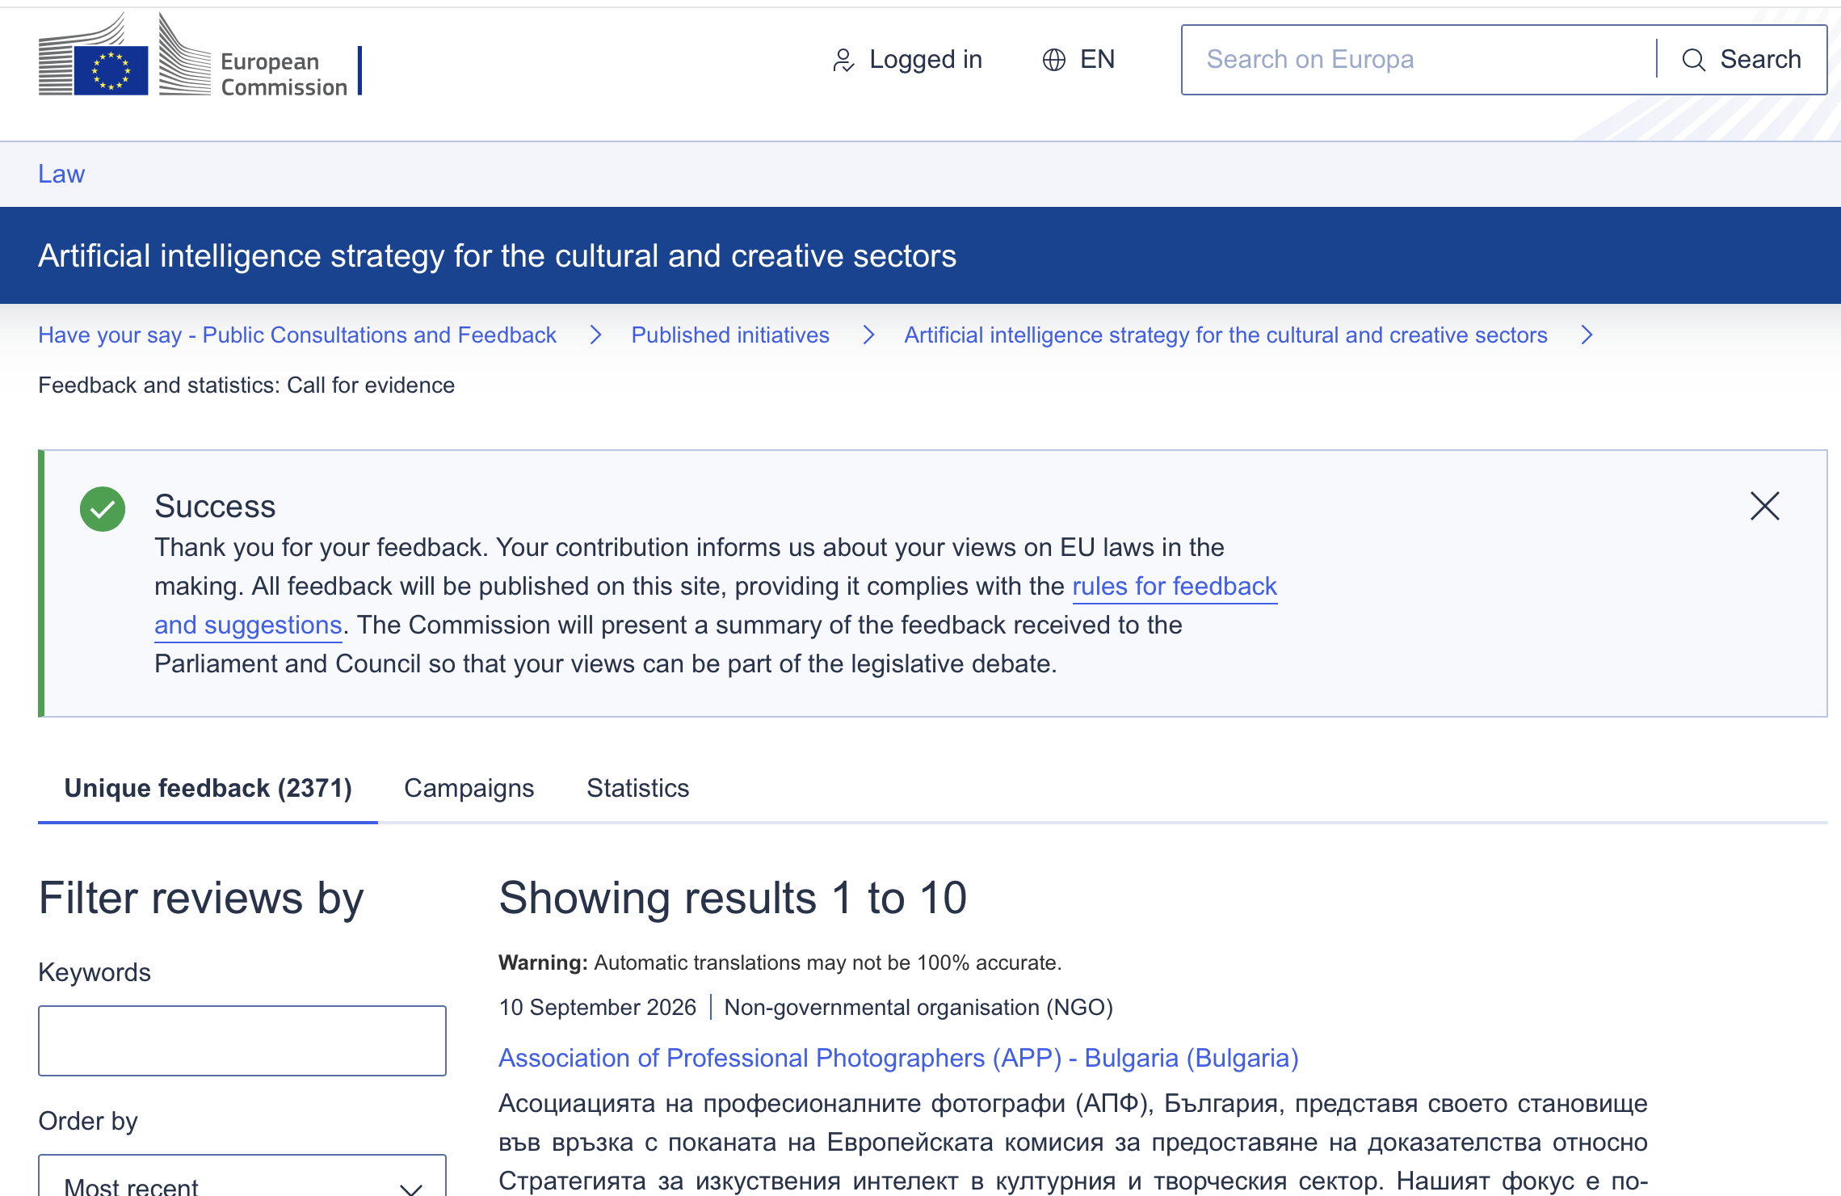Focus the Search on Europa field
This screenshot has height=1196, width=1841.
point(1419,60)
